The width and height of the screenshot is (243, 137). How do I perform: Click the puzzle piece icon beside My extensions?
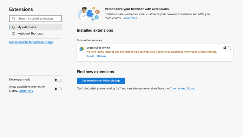pyautogui.click(x=14, y=27)
